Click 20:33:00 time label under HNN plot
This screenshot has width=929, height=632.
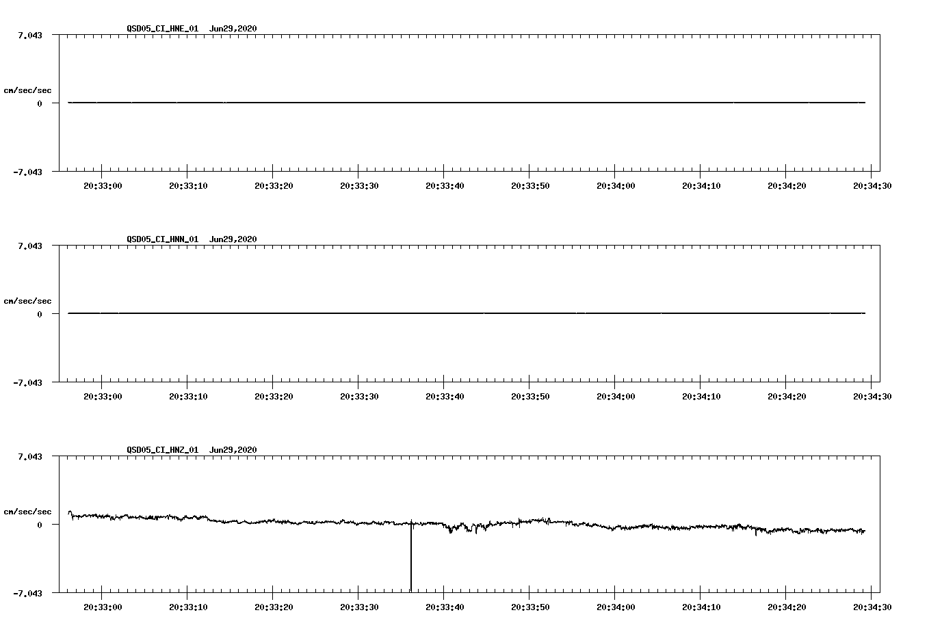coord(103,396)
